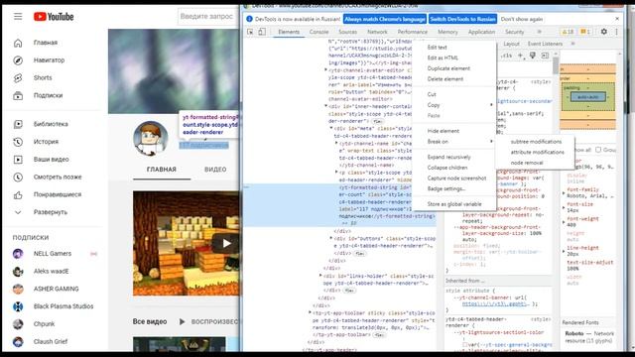Show more DevTools tabs chevron
Screen dimensions: 635x357
click(539, 32)
